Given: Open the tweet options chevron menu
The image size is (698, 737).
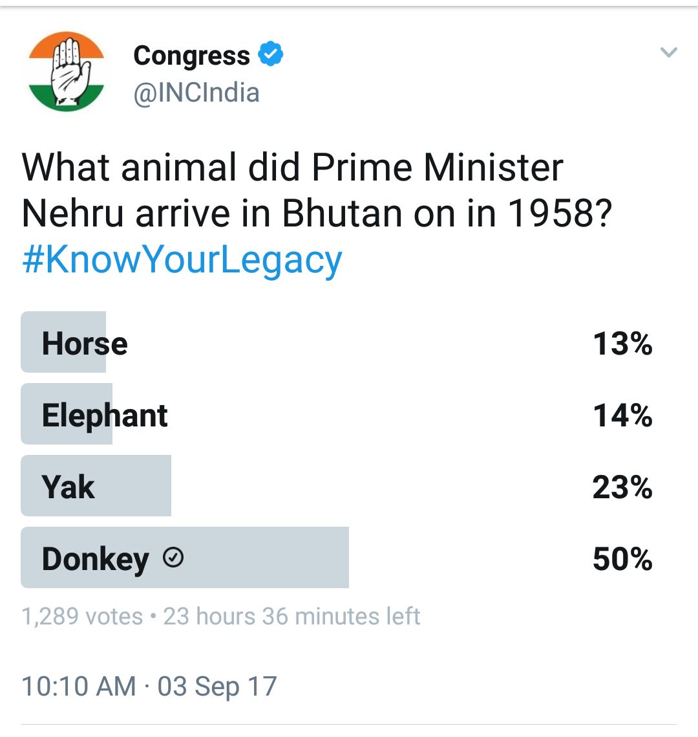Looking at the screenshot, I should coord(669,52).
